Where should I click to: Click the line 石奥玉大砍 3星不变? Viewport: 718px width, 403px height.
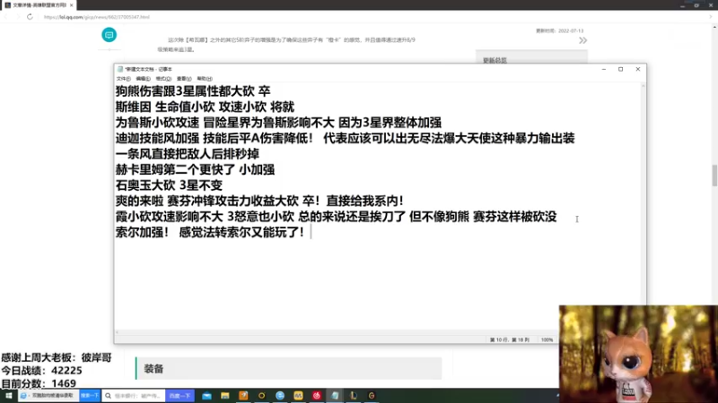pos(169,185)
